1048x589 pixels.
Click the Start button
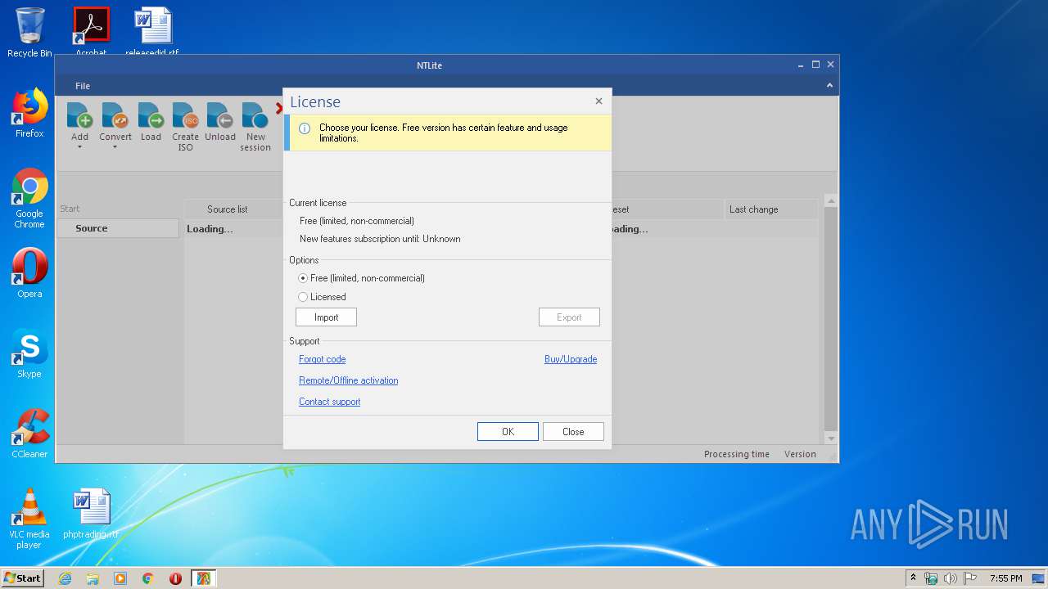coord(23,578)
